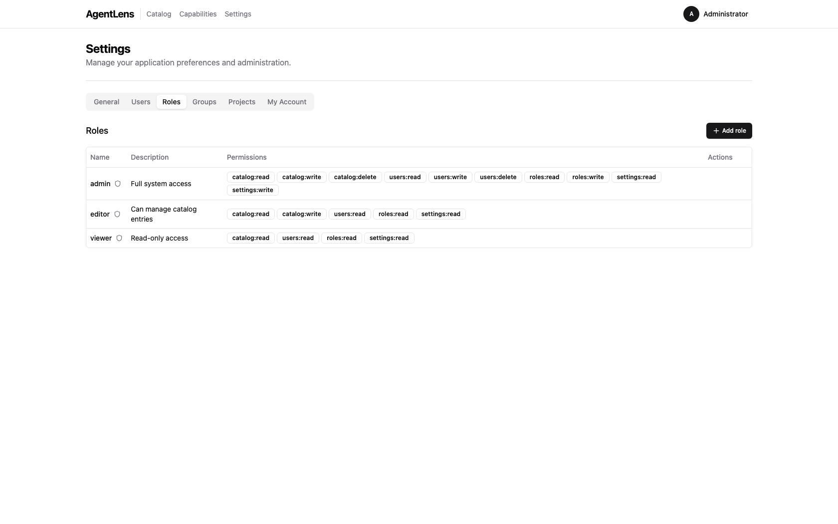838x524 pixels.
Task: Open the Groups tab
Action: (204, 102)
